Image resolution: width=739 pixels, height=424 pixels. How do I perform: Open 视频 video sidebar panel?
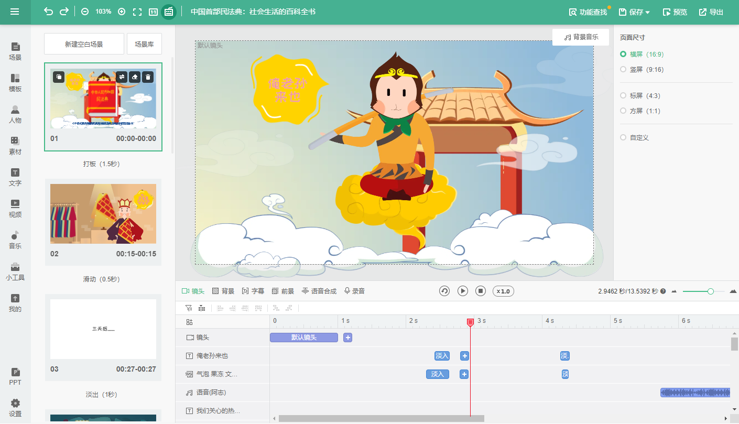tap(15, 209)
